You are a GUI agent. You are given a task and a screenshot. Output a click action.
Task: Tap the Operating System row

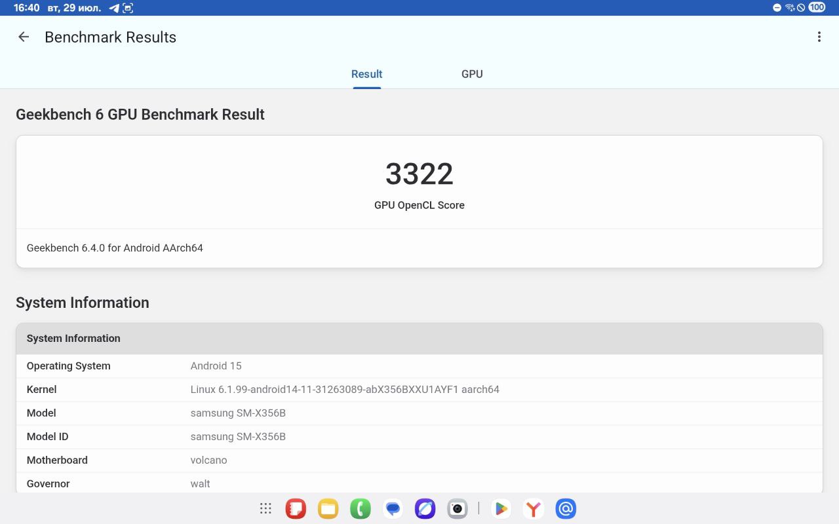point(216,365)
